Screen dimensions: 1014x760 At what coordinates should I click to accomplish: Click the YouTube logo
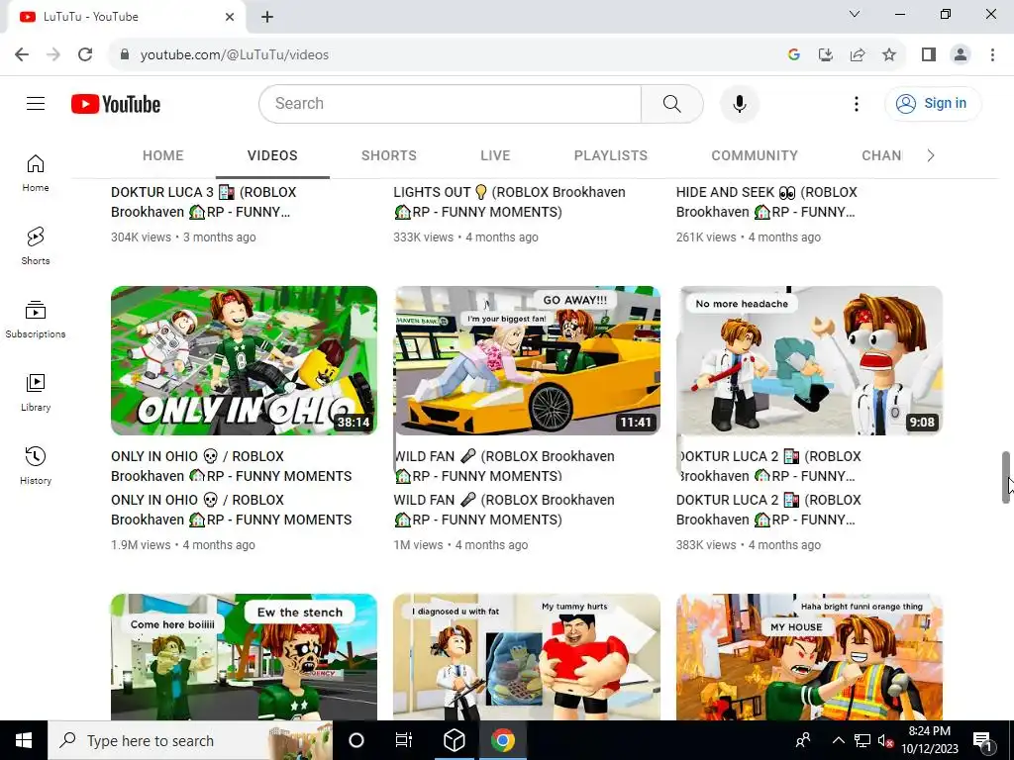pos(116,104)
